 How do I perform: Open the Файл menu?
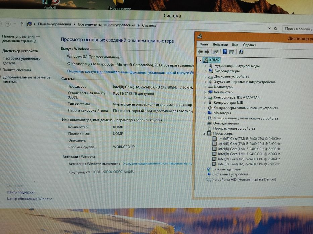[204, 44]
